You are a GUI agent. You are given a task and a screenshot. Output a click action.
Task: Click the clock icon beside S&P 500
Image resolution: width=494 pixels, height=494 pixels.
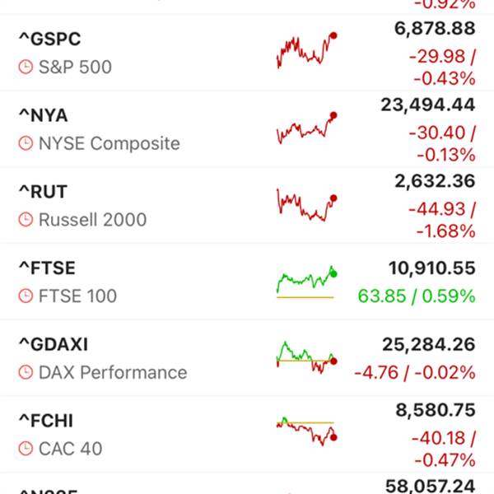click(26, 67)
